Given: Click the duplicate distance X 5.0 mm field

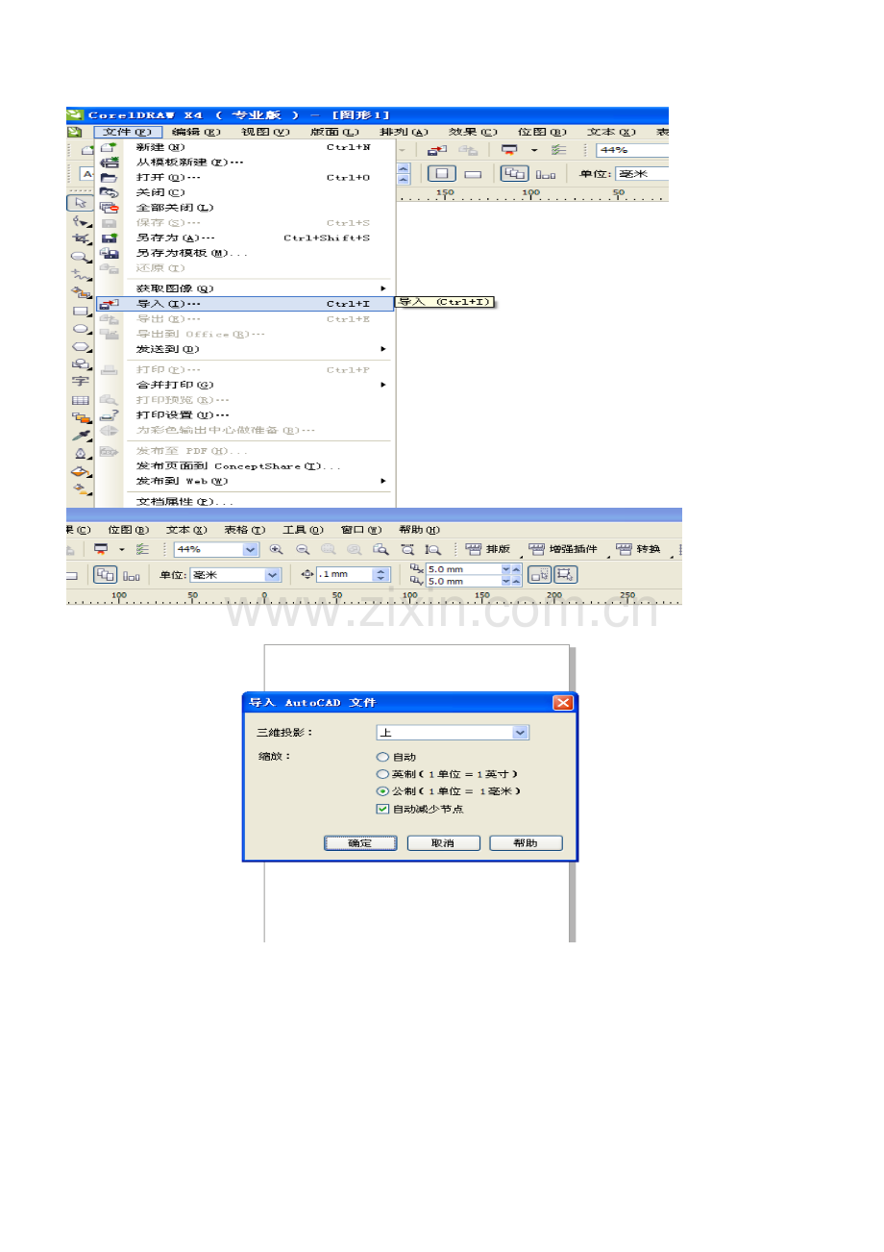Looking at the screenshot, I should [465, 569].
